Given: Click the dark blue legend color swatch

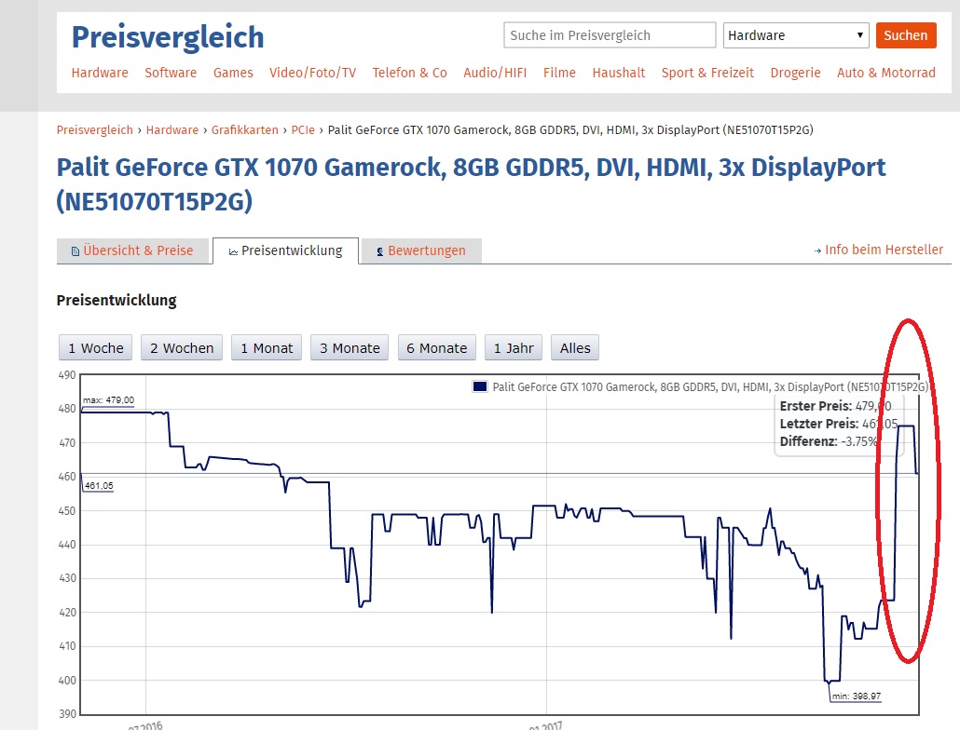Looking at the screenshot, I should pos(479,386).
